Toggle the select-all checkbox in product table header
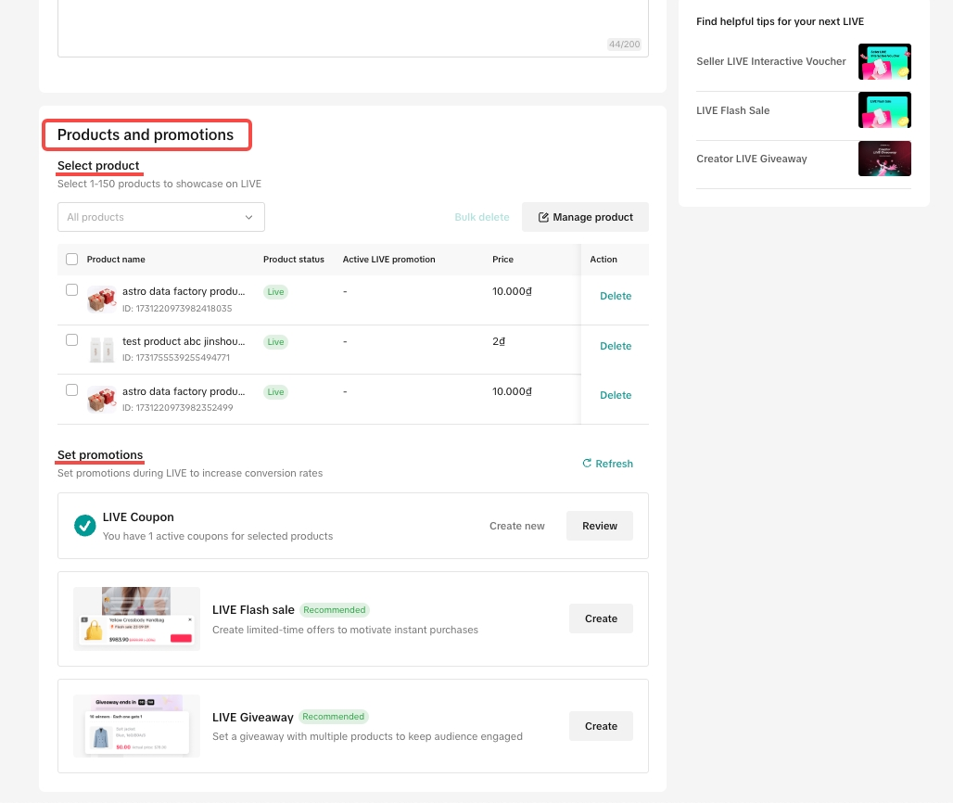The image size is (953, 803). tap(72, 260)
